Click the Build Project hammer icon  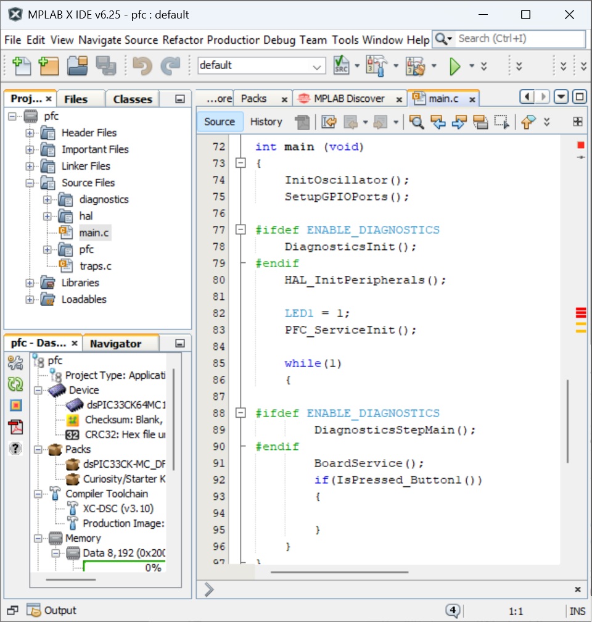click(x=374, y=65)
